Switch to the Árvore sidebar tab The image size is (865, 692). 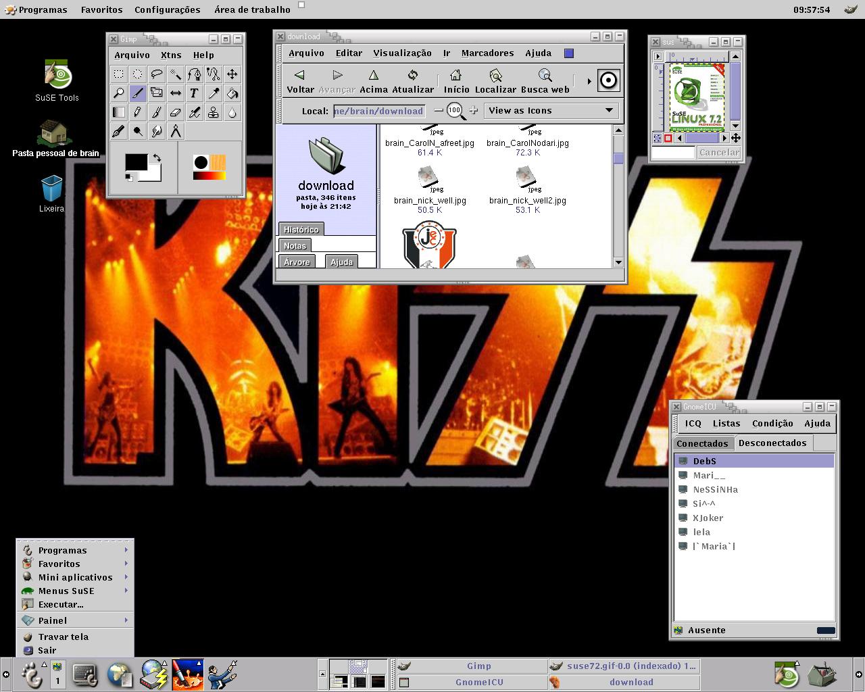297,262
